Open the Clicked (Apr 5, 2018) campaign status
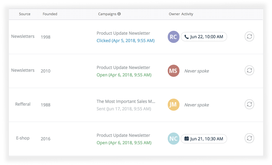This screenshot has height=165, width=272. pos(125,41)
